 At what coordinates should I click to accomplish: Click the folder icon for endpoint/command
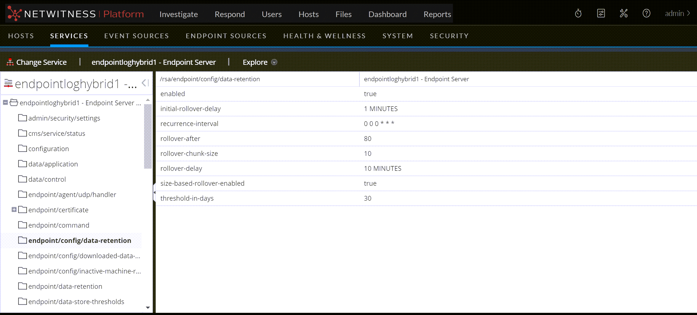coord(23,225)
